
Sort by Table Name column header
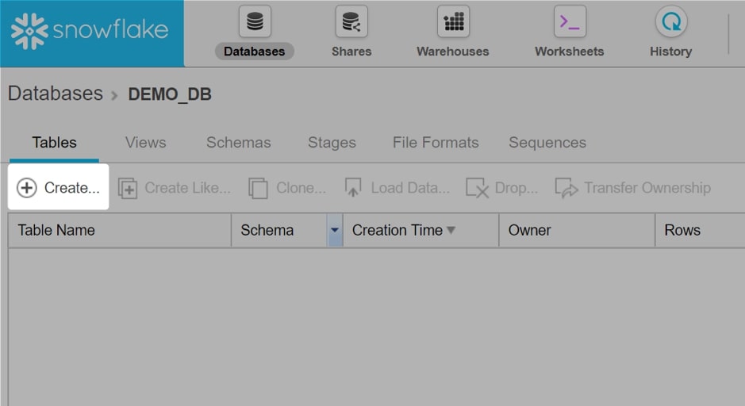(x=56, y=230)
